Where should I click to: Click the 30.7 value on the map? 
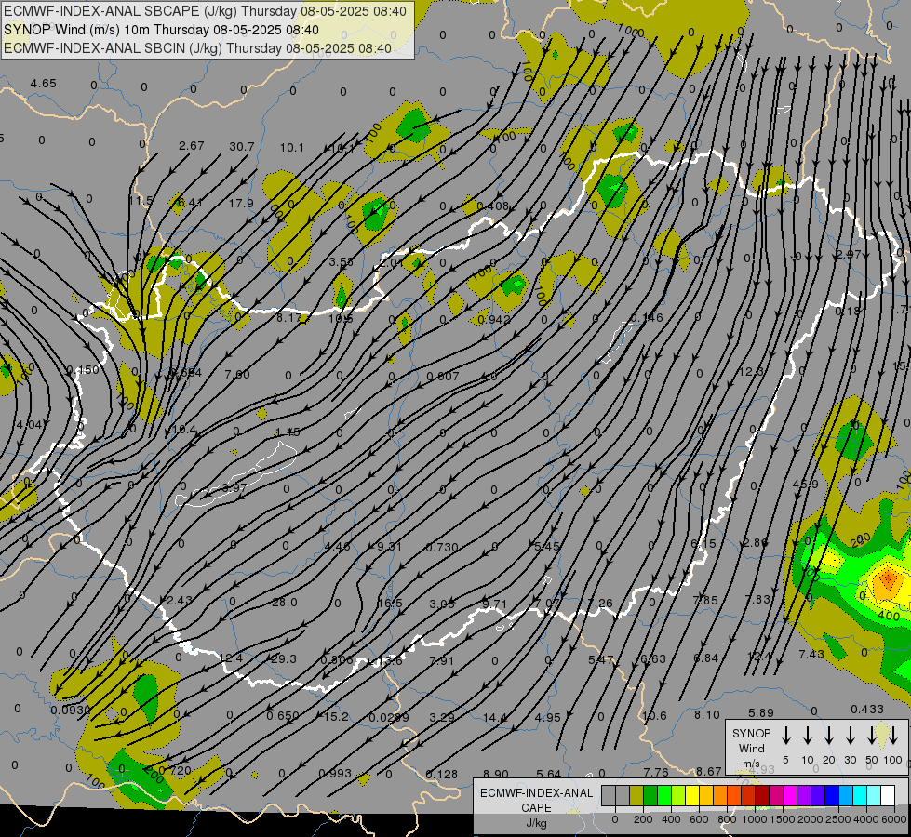(242, 146)
